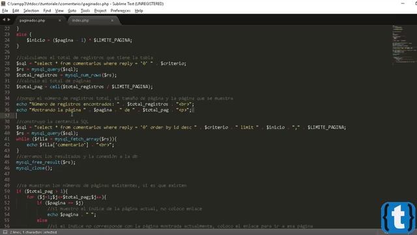This screenshot has height=235, width=417.
Task: Click the else keyword on line 23
Action: tap(22, 35)
